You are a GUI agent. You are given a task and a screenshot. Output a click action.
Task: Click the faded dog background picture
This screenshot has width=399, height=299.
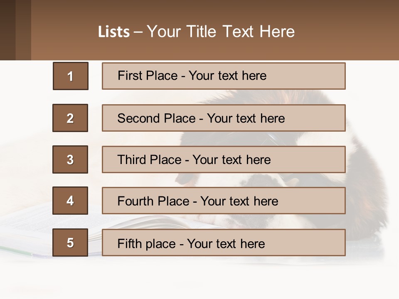click(x=366, y=174)
